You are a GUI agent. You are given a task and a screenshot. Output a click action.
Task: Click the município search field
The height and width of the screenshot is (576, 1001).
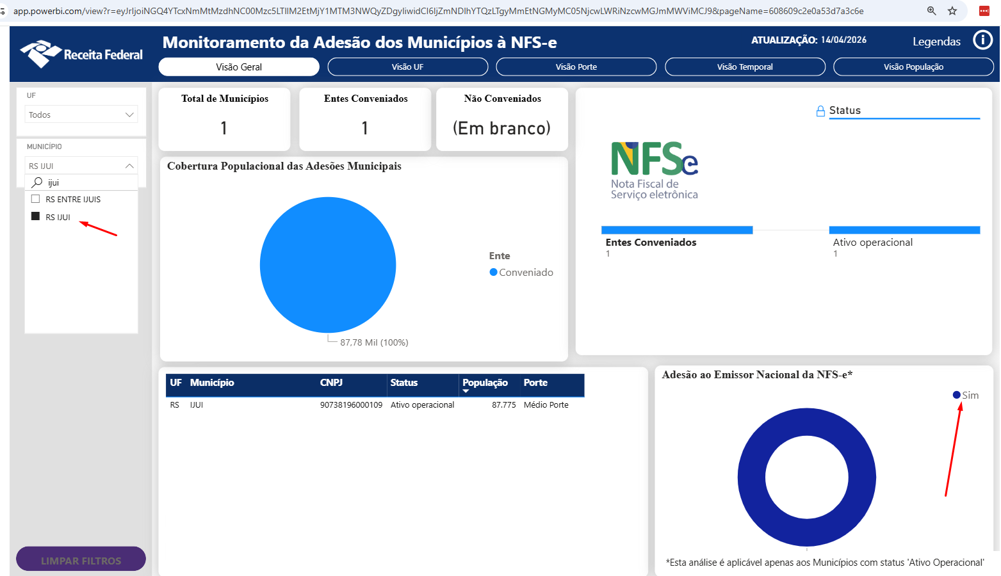90,182
